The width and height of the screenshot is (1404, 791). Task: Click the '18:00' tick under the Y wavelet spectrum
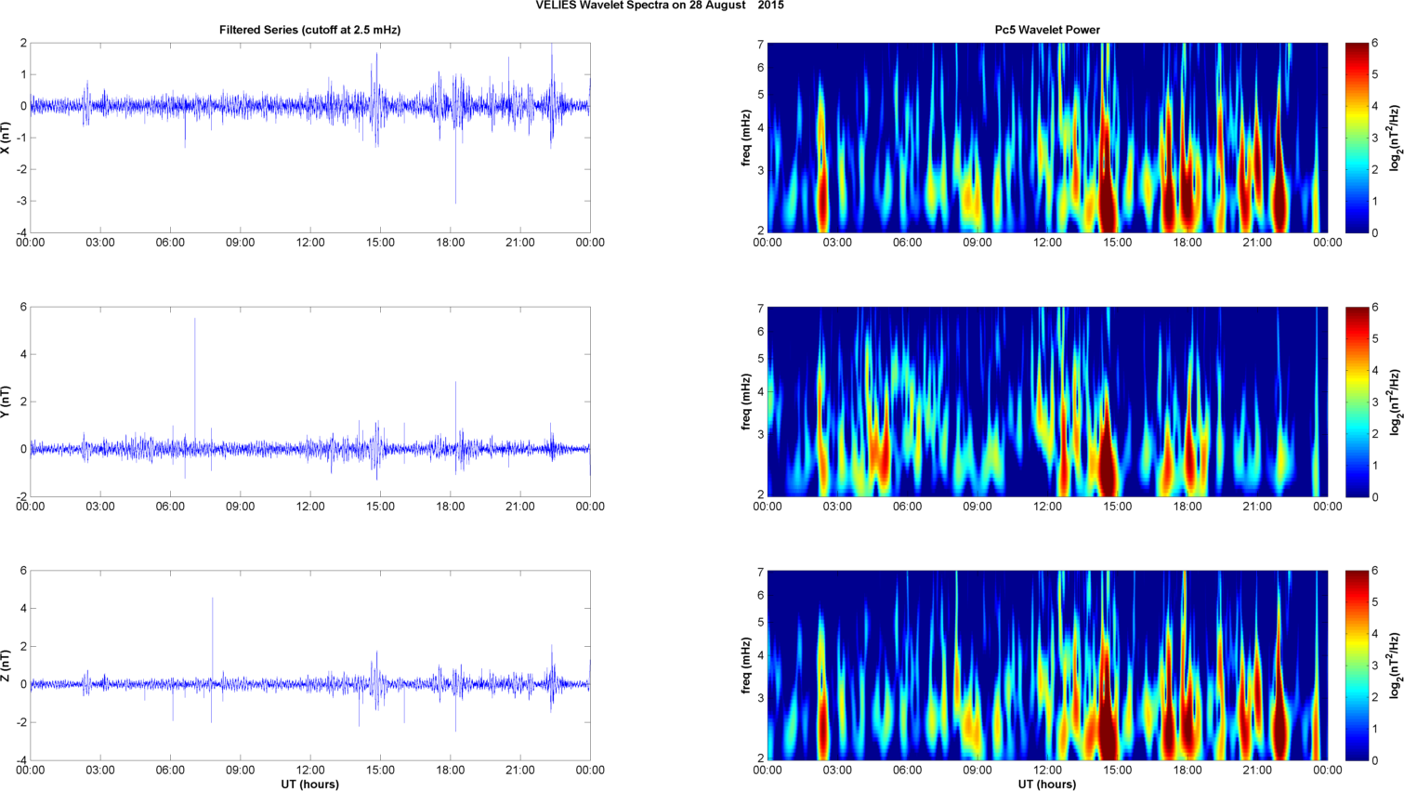pos(1187,507)
